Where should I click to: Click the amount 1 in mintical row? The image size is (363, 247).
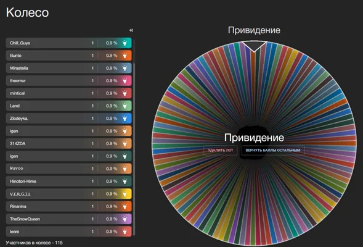click(92, 93)
